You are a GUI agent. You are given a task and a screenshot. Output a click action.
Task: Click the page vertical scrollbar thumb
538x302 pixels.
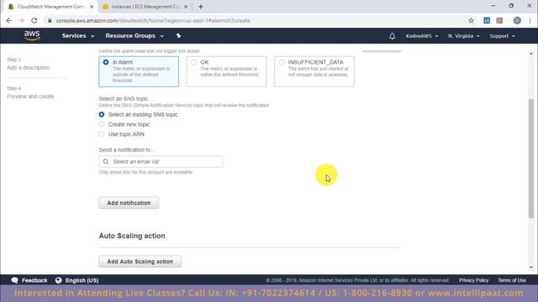tap(530, 158)
